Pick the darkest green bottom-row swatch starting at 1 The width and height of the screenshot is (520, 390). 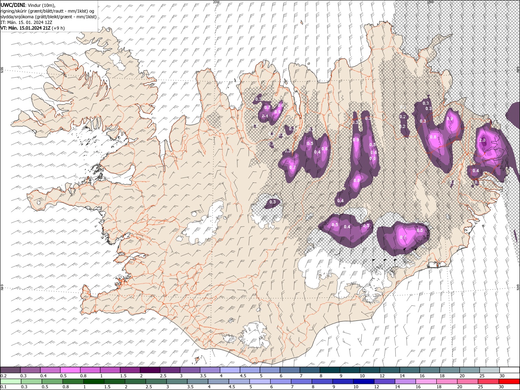pos(94,381)
